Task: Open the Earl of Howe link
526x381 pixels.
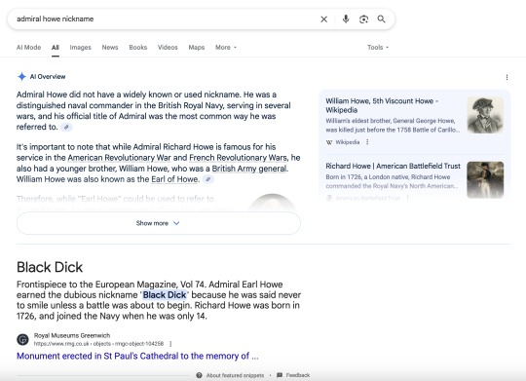Action: coord(174,179)
